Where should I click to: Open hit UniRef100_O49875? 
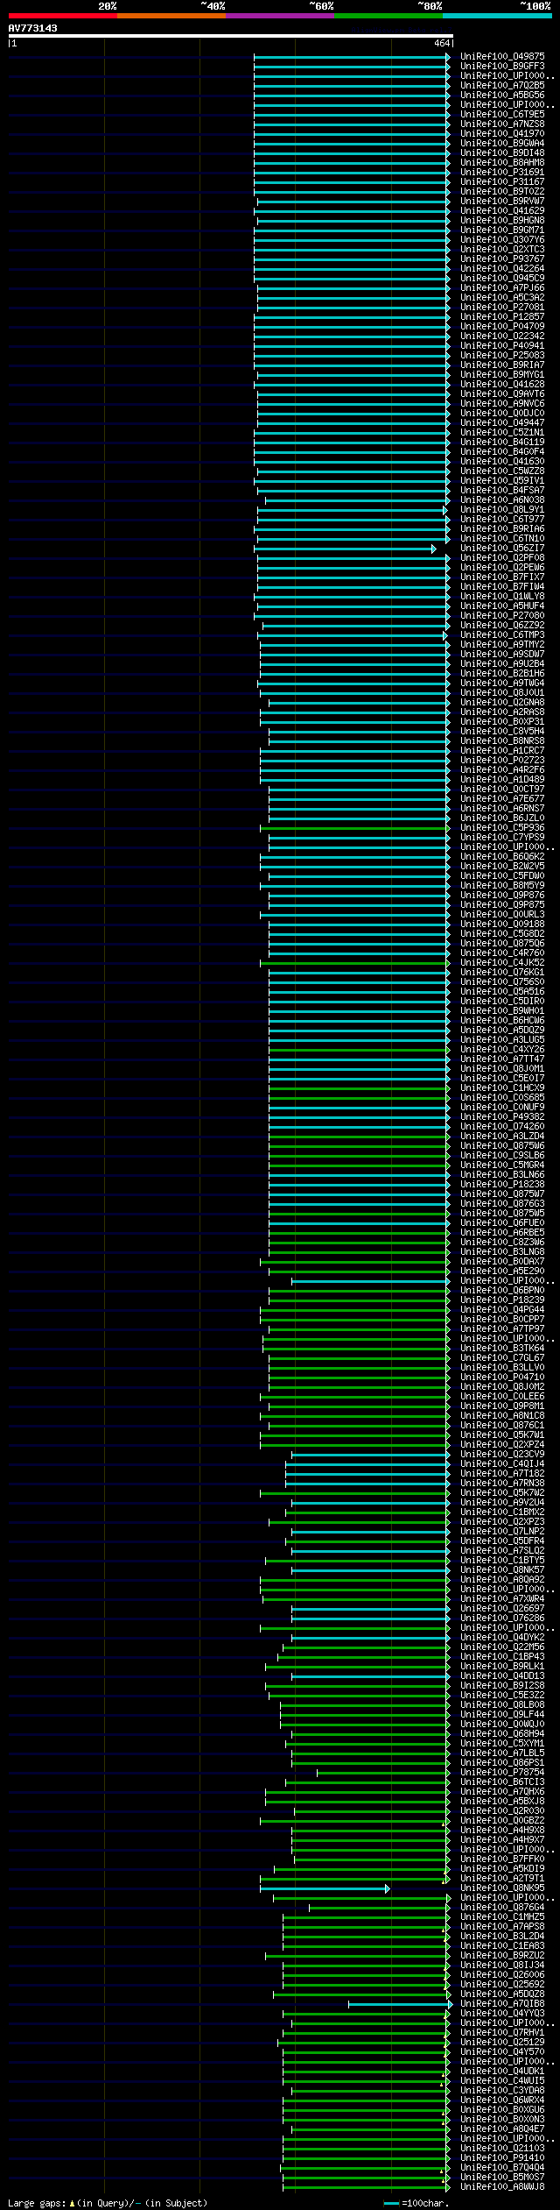pos(502,56)
